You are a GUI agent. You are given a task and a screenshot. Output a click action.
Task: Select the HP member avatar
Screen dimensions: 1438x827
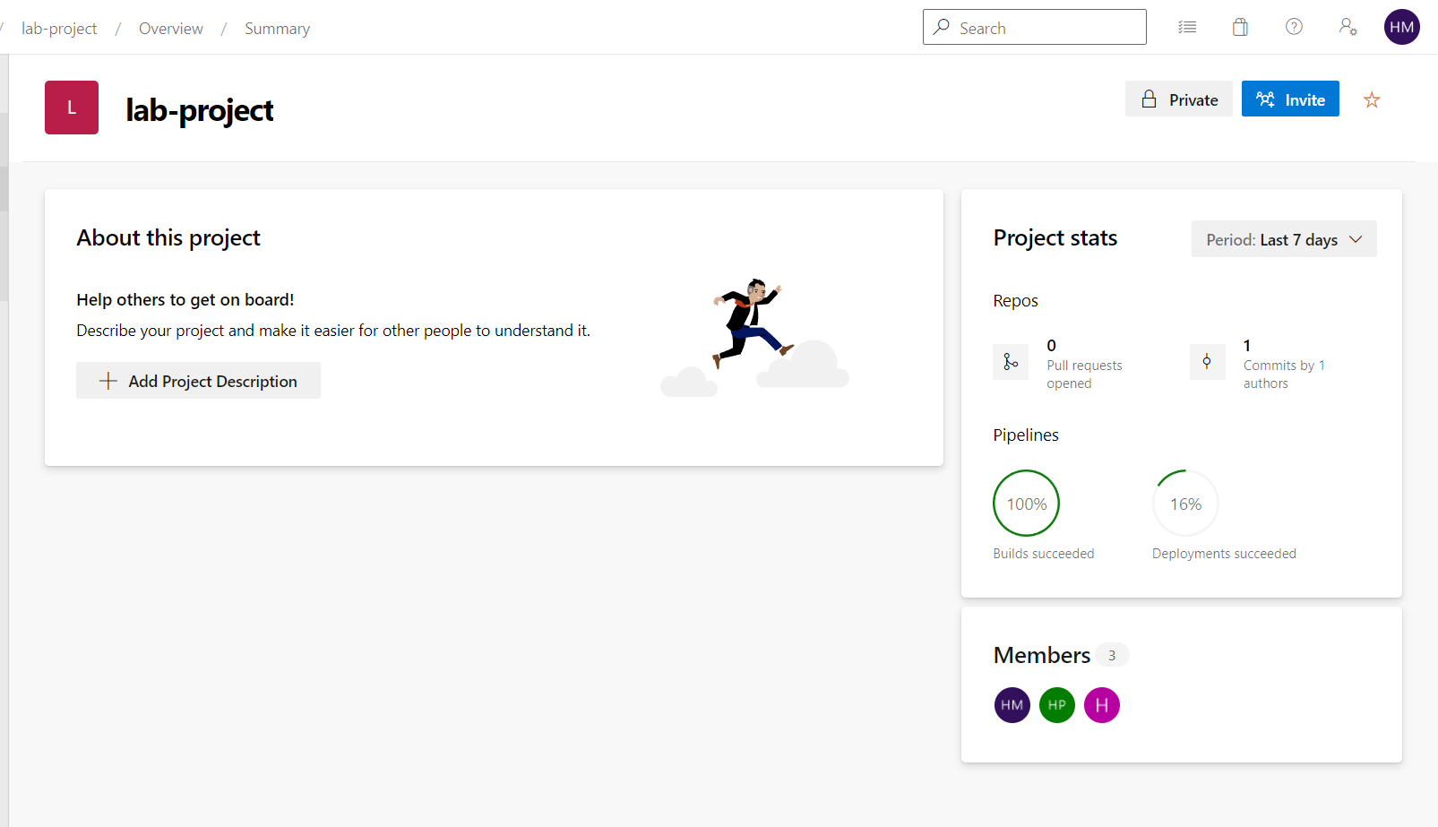pos(1057,705)
